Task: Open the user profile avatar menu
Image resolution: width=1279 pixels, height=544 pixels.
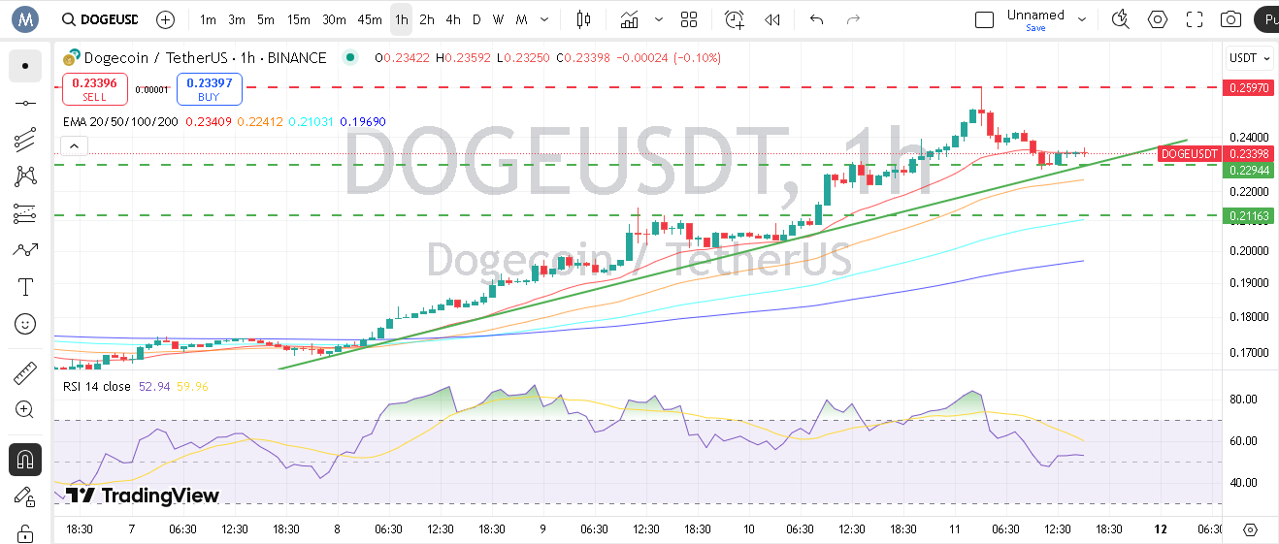Action: pos(25,19)
